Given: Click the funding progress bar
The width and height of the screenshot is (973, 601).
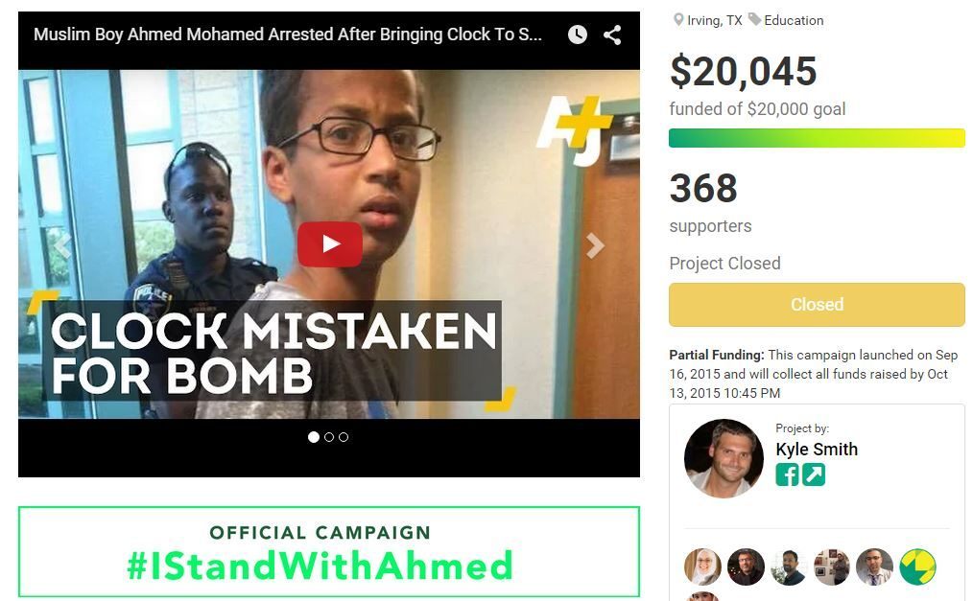Looking at the screenshot, I should (x=817, y=137).
